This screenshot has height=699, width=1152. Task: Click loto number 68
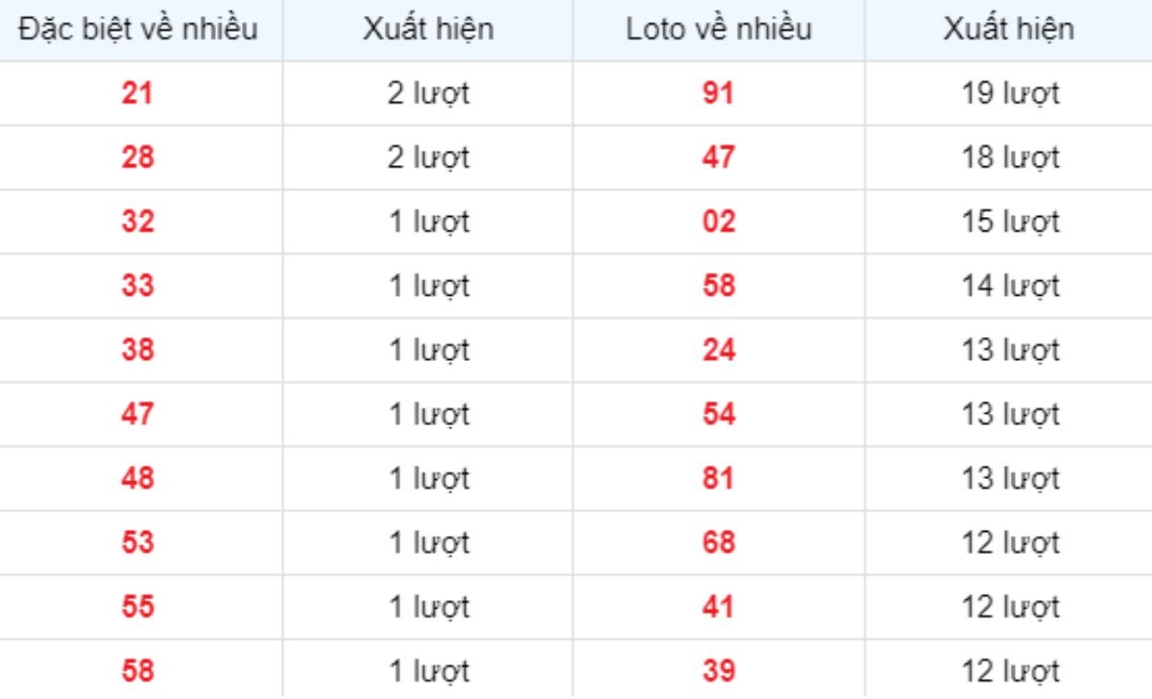click(x=718, y=542)
